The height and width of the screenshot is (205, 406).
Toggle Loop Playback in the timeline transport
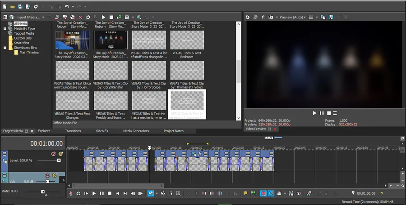click(78, 193)
